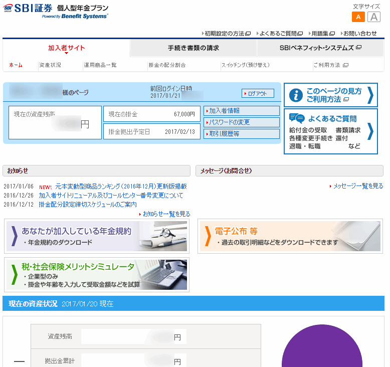The image size is (390, 367).
Task: Open 元本変動型商品ランキング news link
Action: coord(121,187)
